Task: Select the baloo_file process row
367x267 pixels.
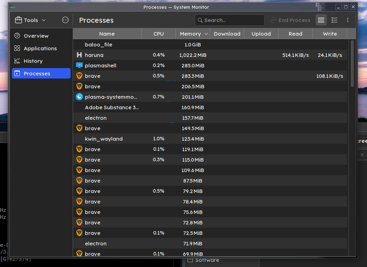Action: pyautogui.click(x=210, y=44)
